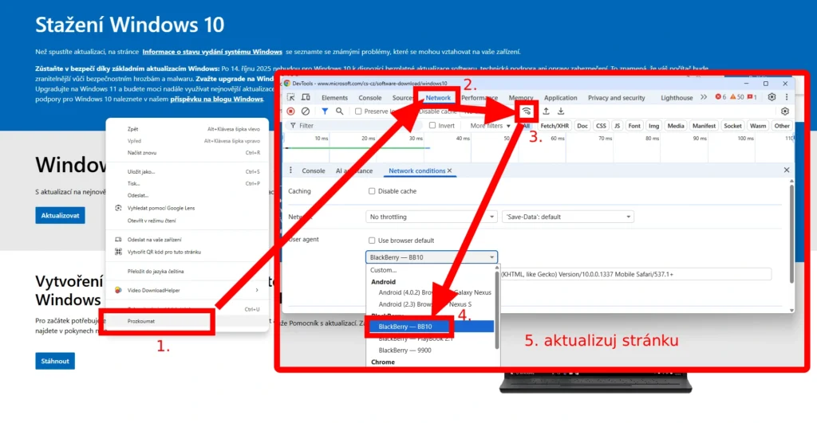This screenshot has width=817, height=423.
Task: Show more DevTools tabs with the double chevron
Action: [x=704, y=97]
